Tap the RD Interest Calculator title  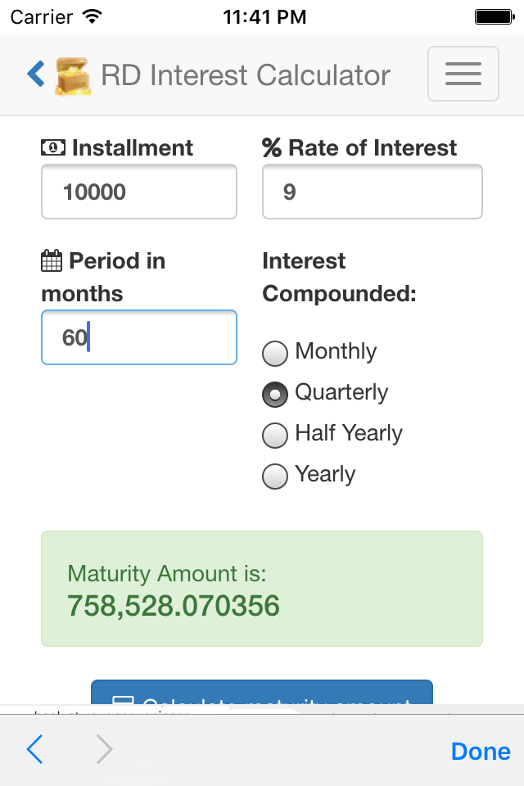tap(245, 75)
